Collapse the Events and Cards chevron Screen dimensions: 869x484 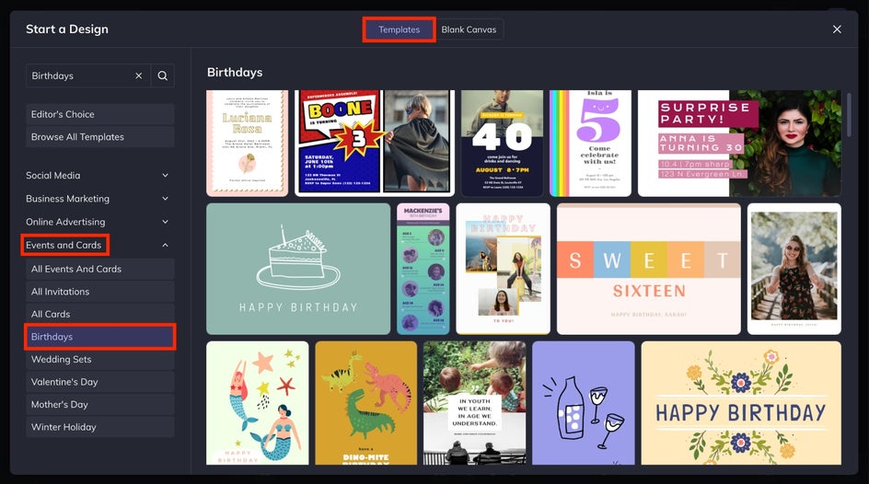tap(165, 246)
